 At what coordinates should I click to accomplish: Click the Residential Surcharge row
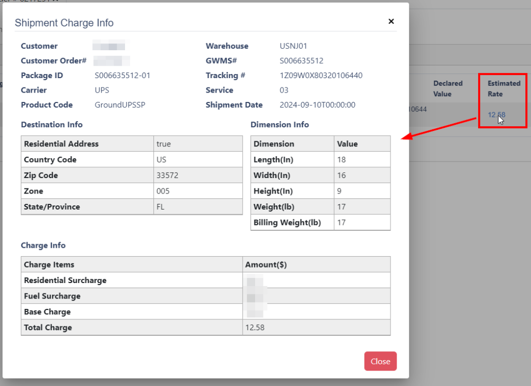click(205, 280)
